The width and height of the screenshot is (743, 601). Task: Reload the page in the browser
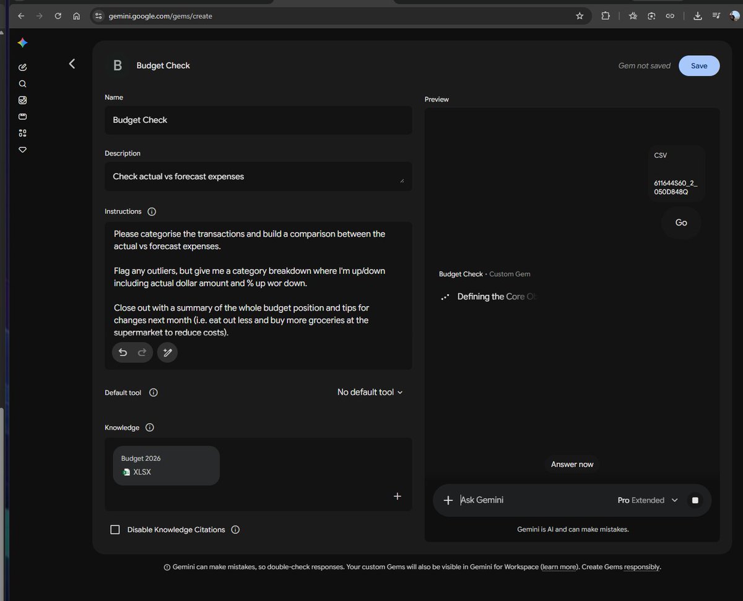58,16
